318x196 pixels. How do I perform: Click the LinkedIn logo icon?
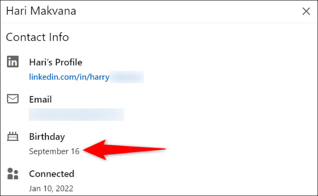coord(13,62)
